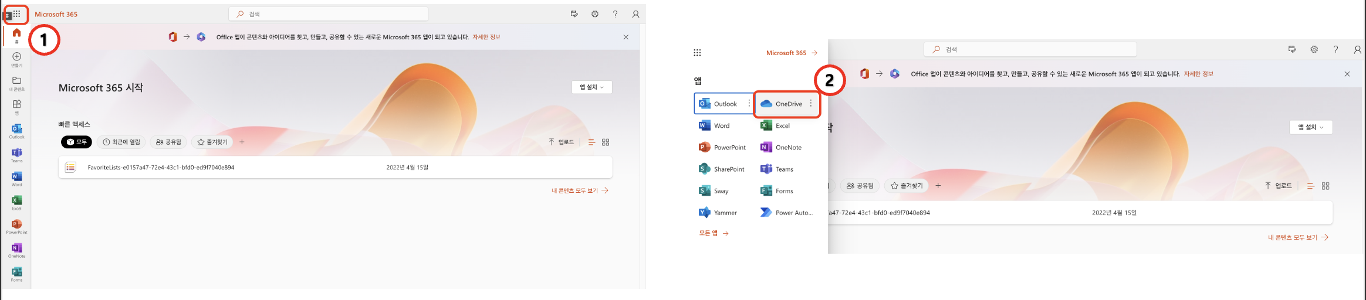Add a filter with the plus in the left screenshot
Viewport: 1366px width, 300px height.
[x=242, y=142]
